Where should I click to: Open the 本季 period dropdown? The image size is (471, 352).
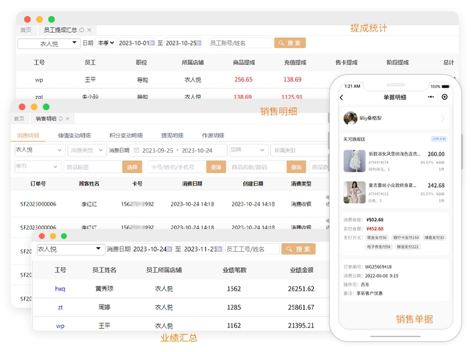coord(106,43)
